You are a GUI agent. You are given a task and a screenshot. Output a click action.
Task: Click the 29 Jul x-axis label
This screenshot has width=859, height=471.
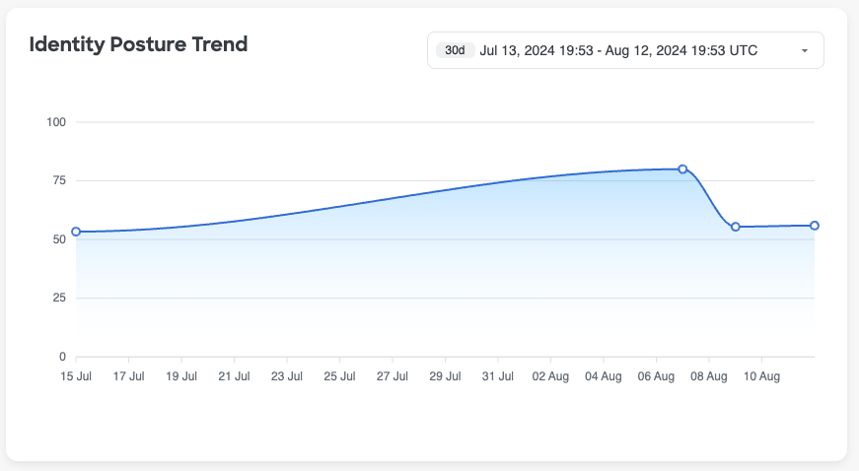445,376
